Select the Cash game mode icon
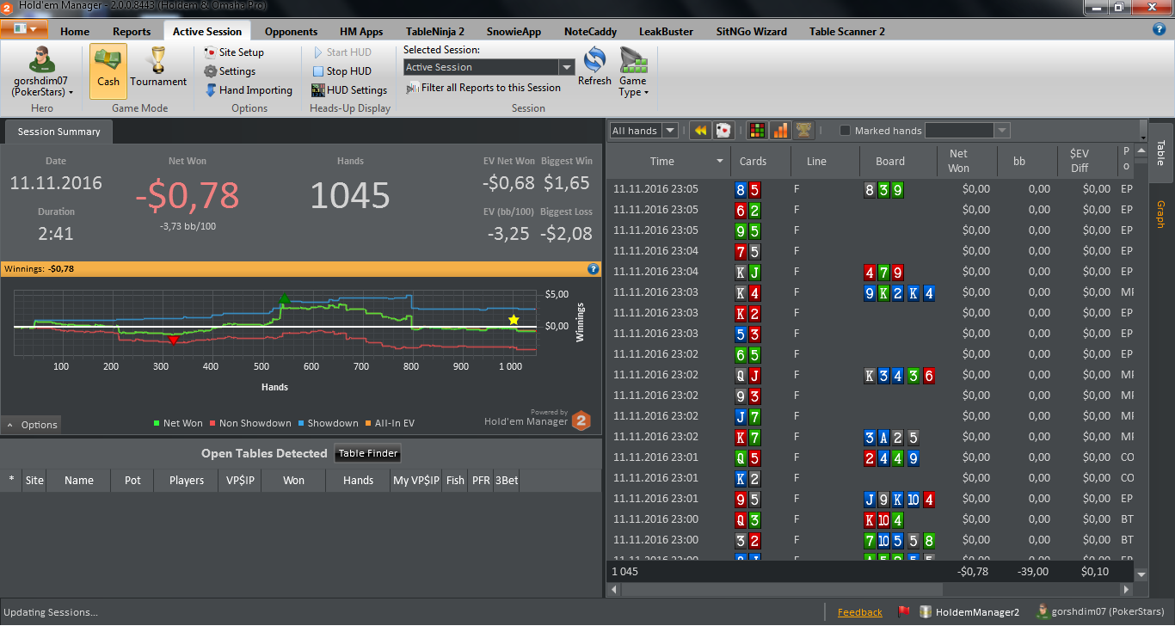Viewport: 1175px width, 626px height. coord(108,71)
